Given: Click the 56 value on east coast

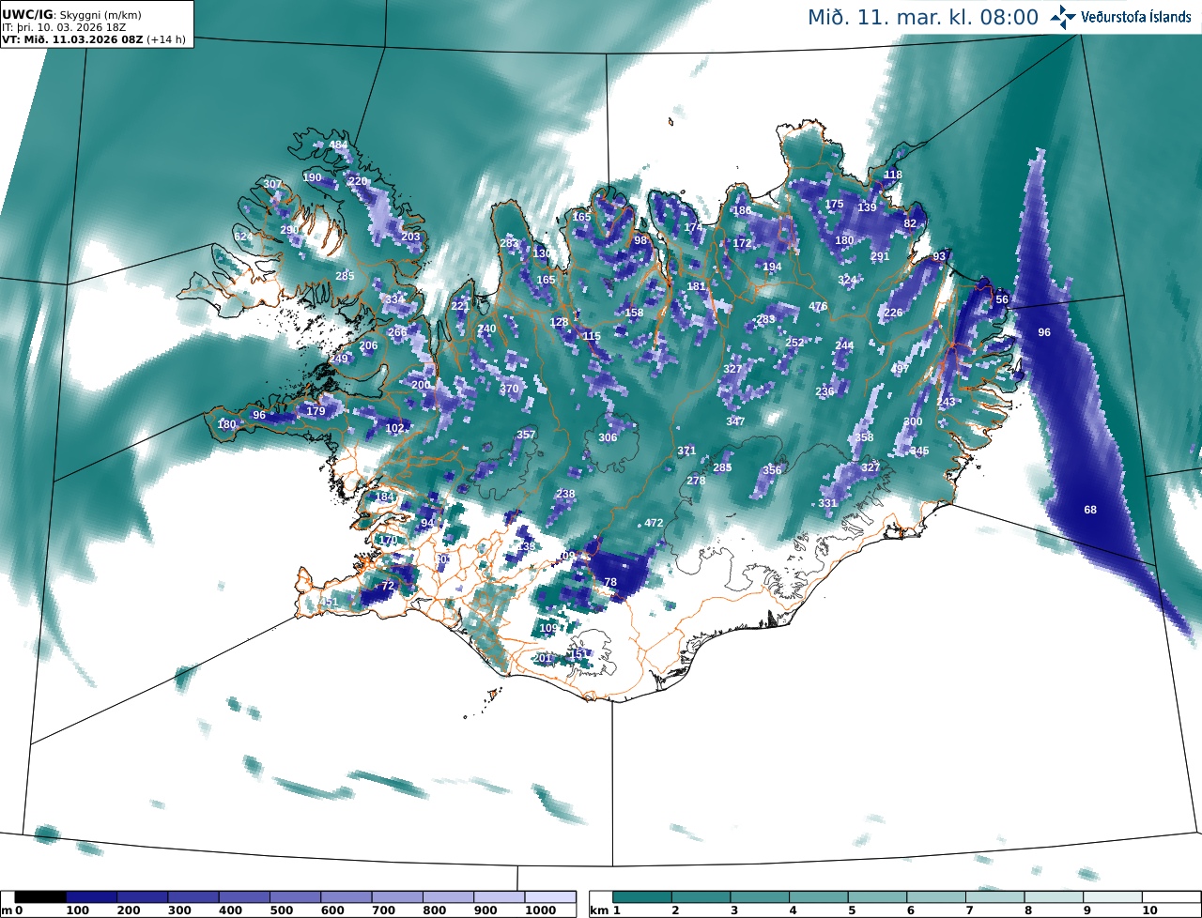Looking at the screenshot, I should (x=1002, y=299).
